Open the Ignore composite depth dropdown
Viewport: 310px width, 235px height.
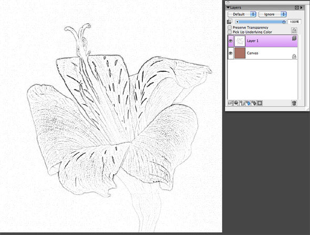coord(273,14)
